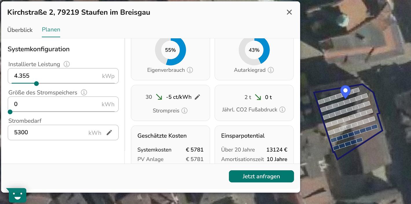Switch to the Überblick tab

tap(20, 30)
